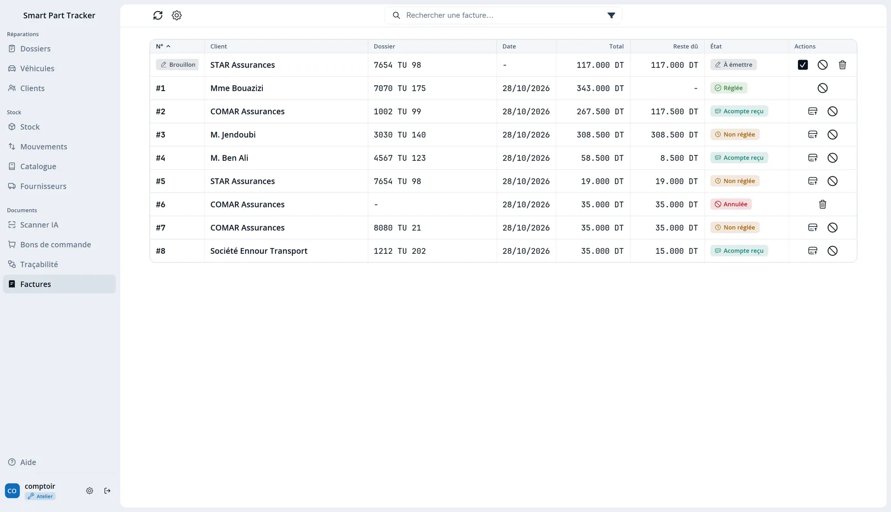Viewport: 891px width, 512px height.
Task: Record a payment for invoice #5
Action: [x=812, y=181]
